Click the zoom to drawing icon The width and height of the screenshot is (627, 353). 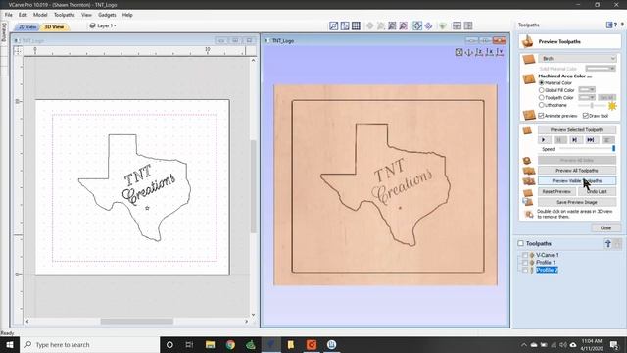[x=403, y=26]
